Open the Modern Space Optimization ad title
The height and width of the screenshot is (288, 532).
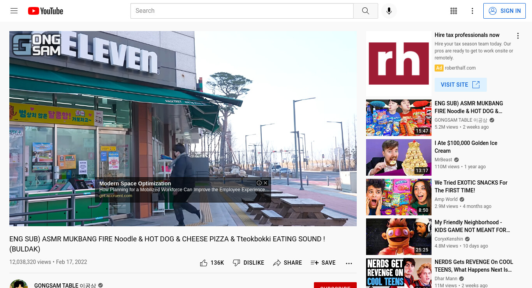(x=135, y=183)
